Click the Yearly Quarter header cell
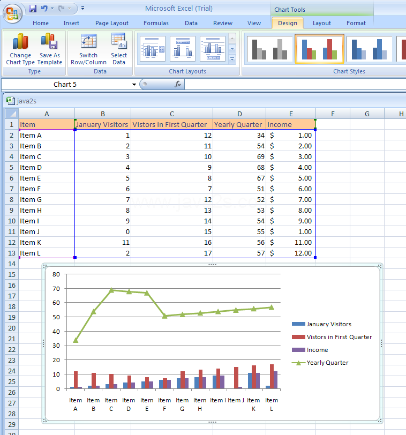This screenshot has height=435, width=406. 239,125
